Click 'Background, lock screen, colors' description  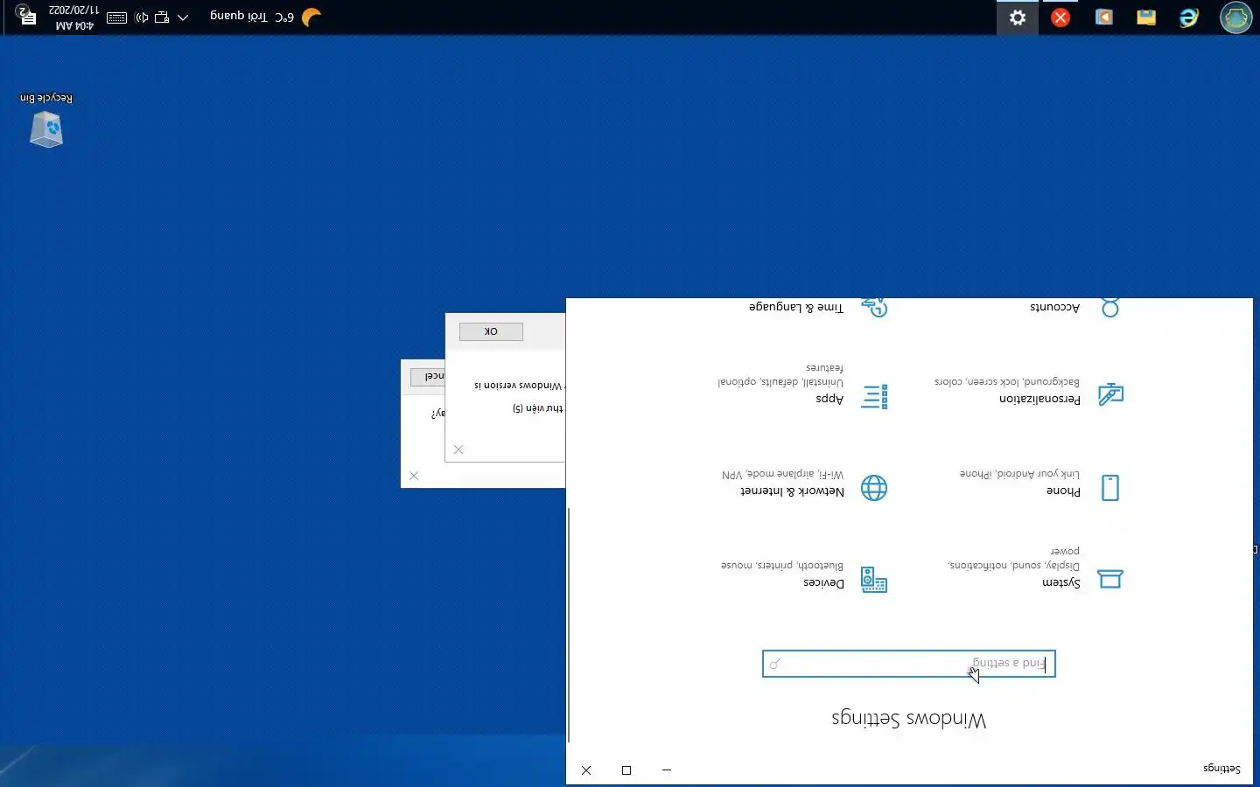click(x=1008, y=381)
